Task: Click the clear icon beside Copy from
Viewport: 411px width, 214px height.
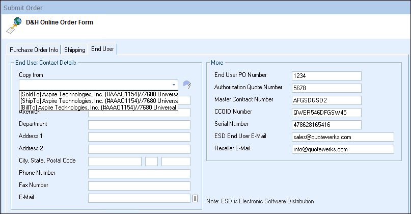Action: pos(187,85)
